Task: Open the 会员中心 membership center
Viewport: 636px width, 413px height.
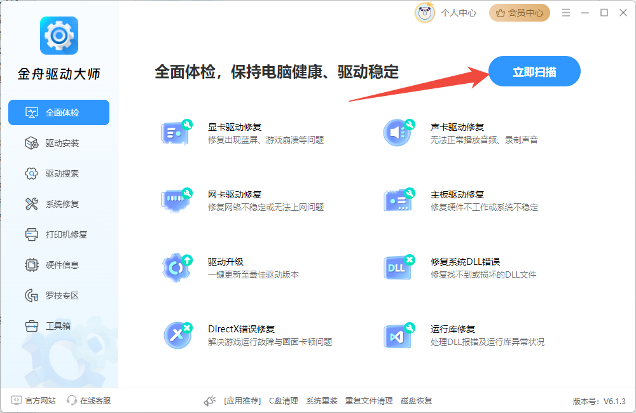Action: pos(519,12)
